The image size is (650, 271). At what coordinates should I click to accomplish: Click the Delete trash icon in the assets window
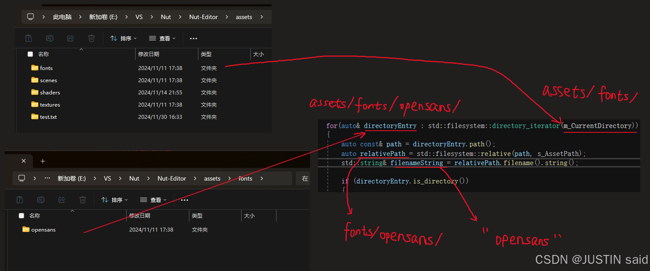91,38
